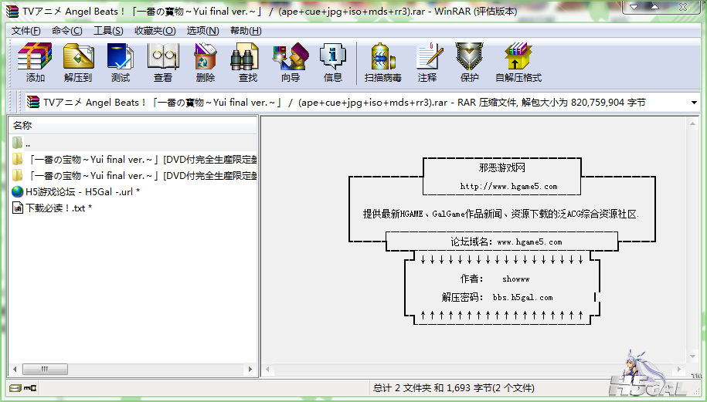This screenshot has width=707, height=402.
Task: Click the 论坛域名 www.hgame5.com line
Action: 506,242
